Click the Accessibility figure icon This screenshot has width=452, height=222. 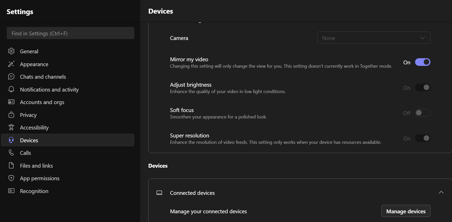pos(11,127)
